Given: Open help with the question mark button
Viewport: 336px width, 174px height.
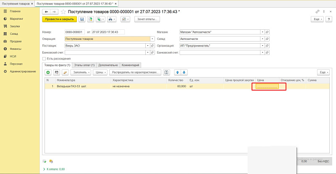Looking at the screenshot, I should tap(329, 19).
